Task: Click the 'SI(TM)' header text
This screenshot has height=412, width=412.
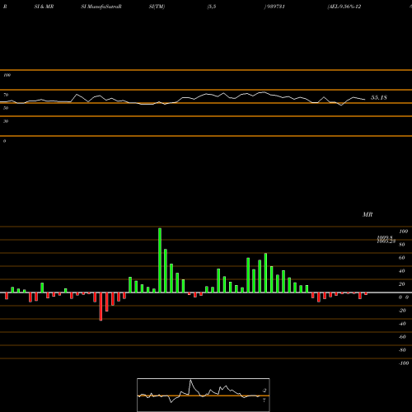Action: [157, 7]
